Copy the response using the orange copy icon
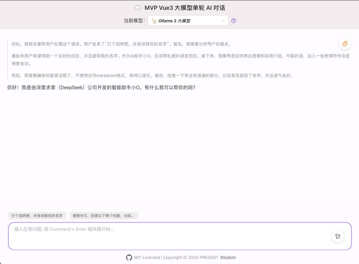This screenshot has width=359, height=264. click(345, 44)
